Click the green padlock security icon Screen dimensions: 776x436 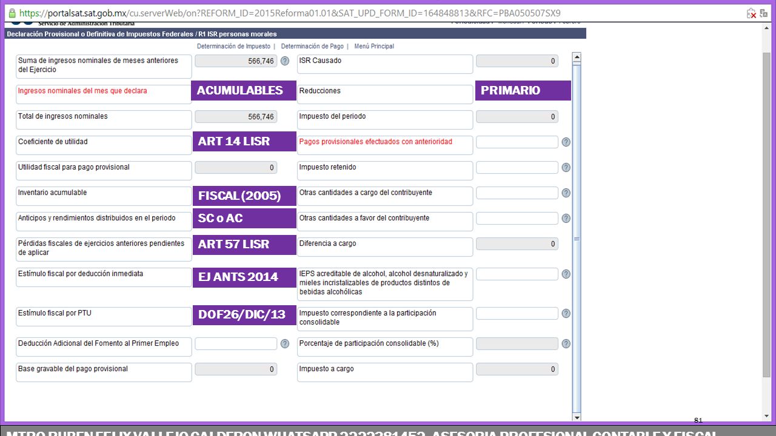(12, 13)
